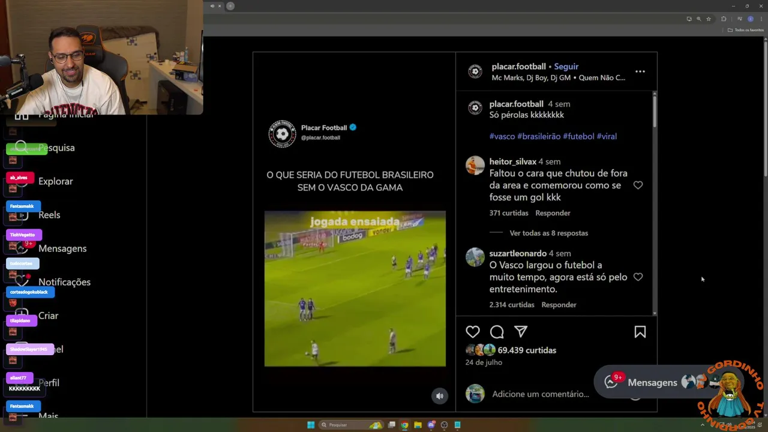Click placar.football avatar in post header
The image size is (768, 432).
(x=475, y=72)
